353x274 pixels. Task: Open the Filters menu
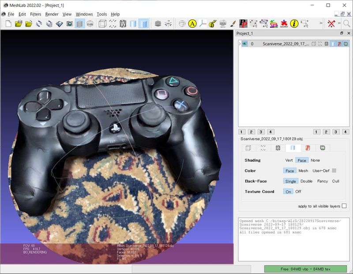click(35, 14)
